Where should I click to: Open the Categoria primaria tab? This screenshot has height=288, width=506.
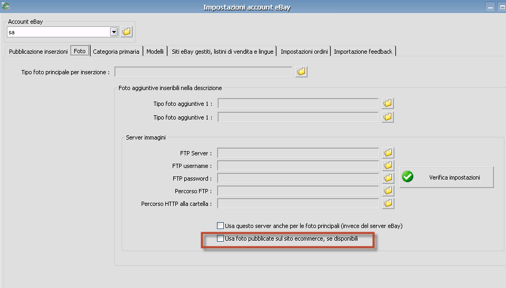pos(116,52)
